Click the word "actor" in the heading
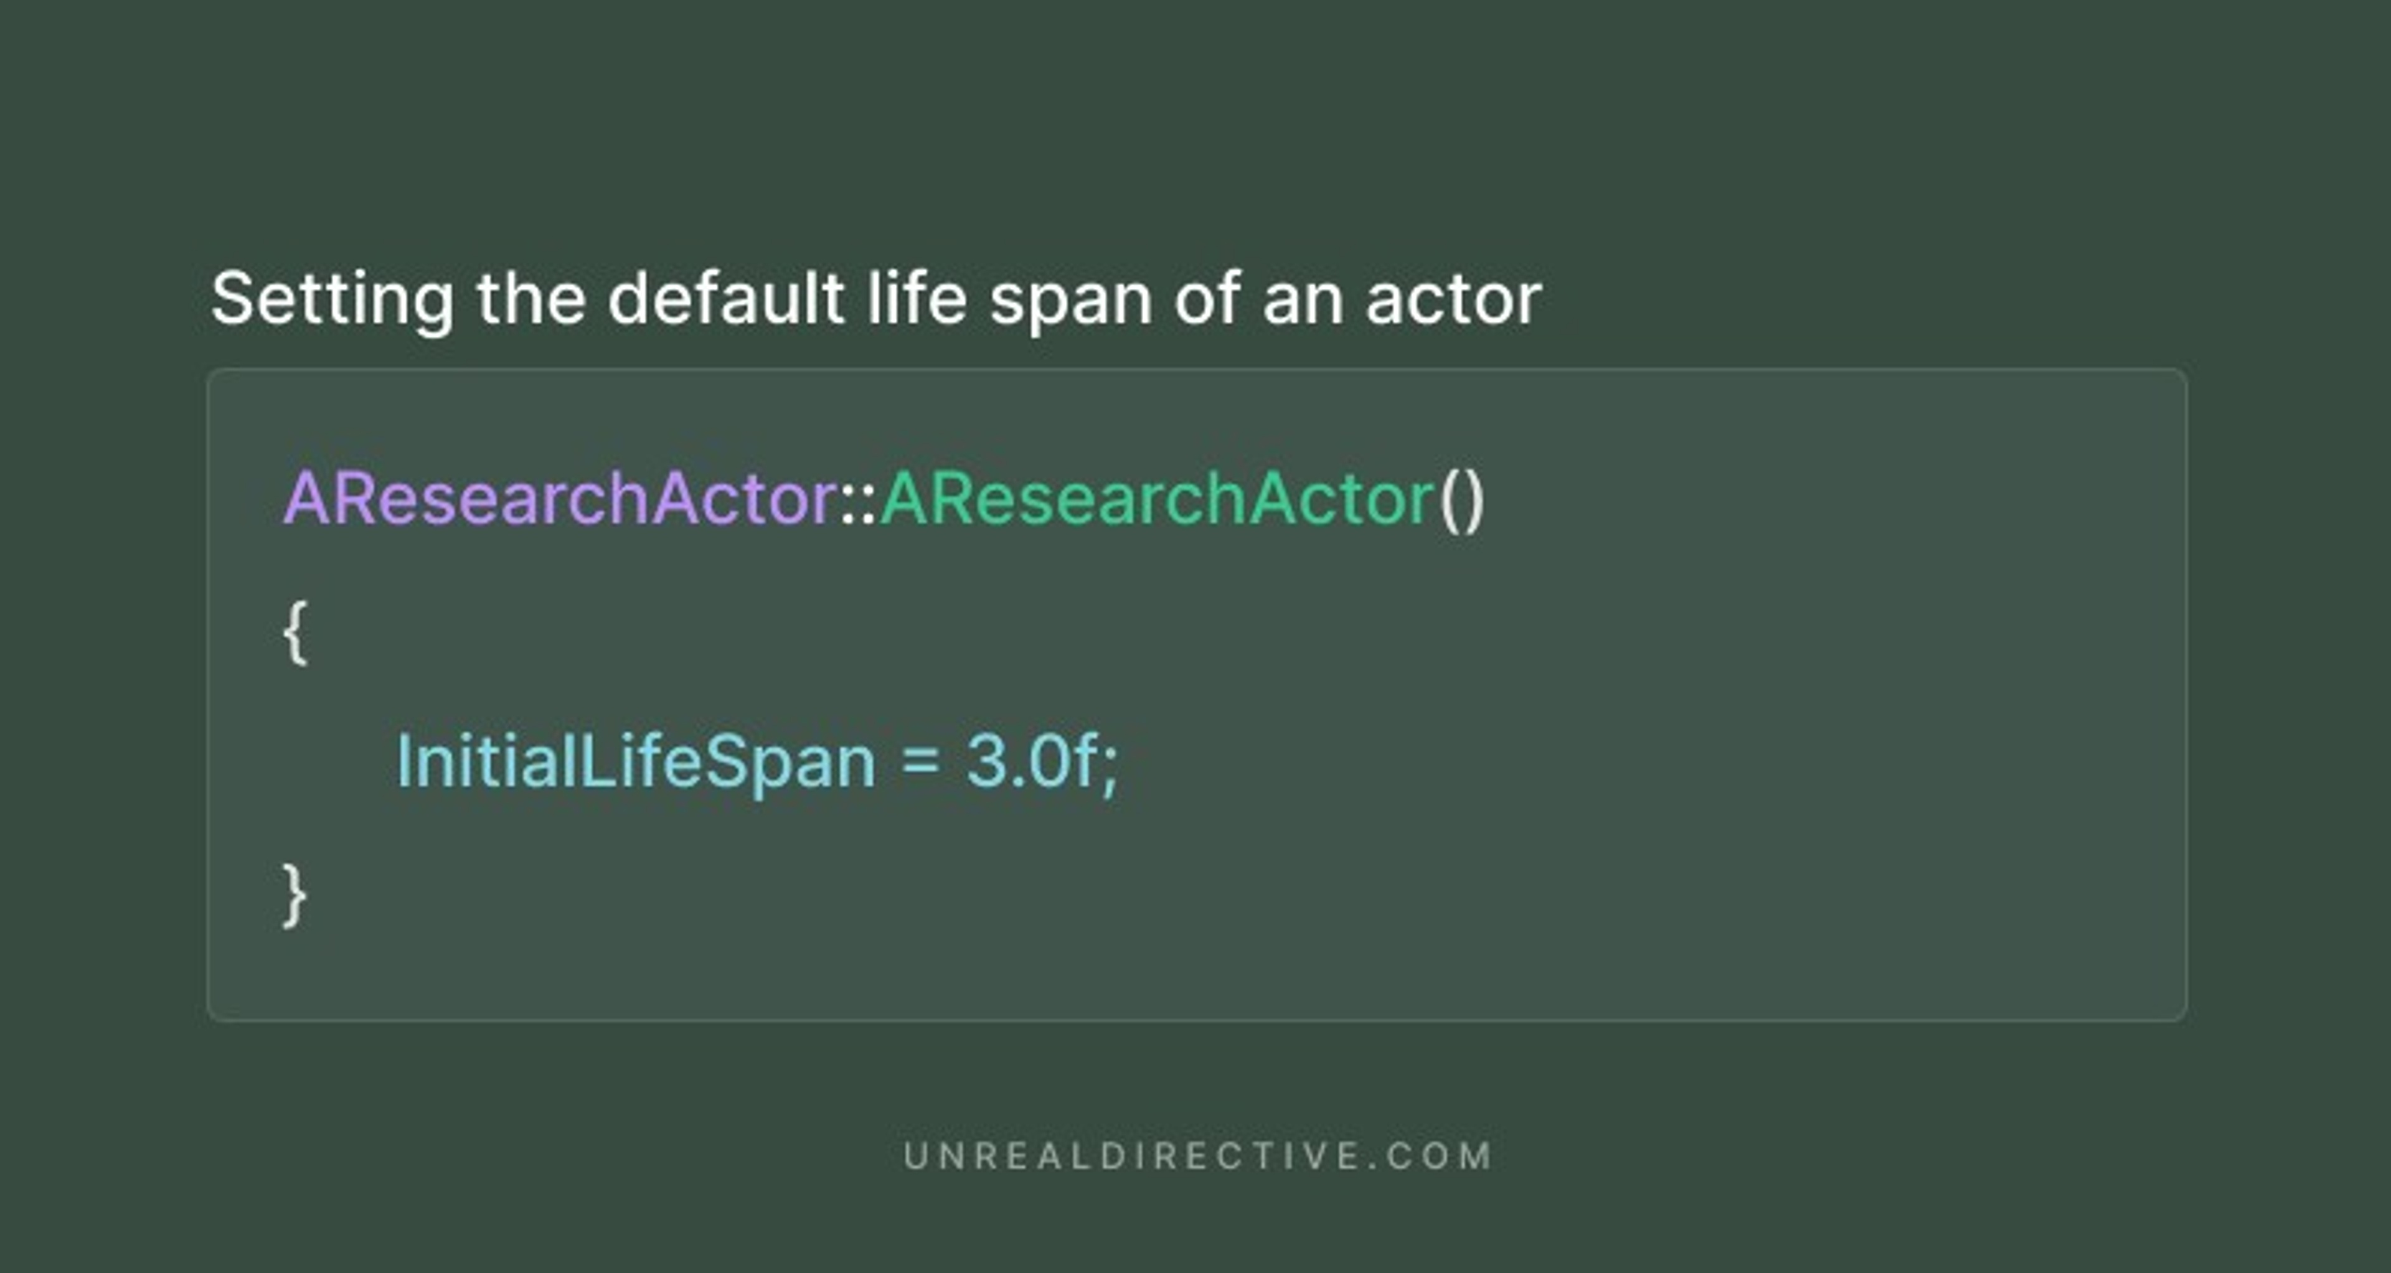The width and height of the screenshot is (2391, 1273). tap(1453, 299)
